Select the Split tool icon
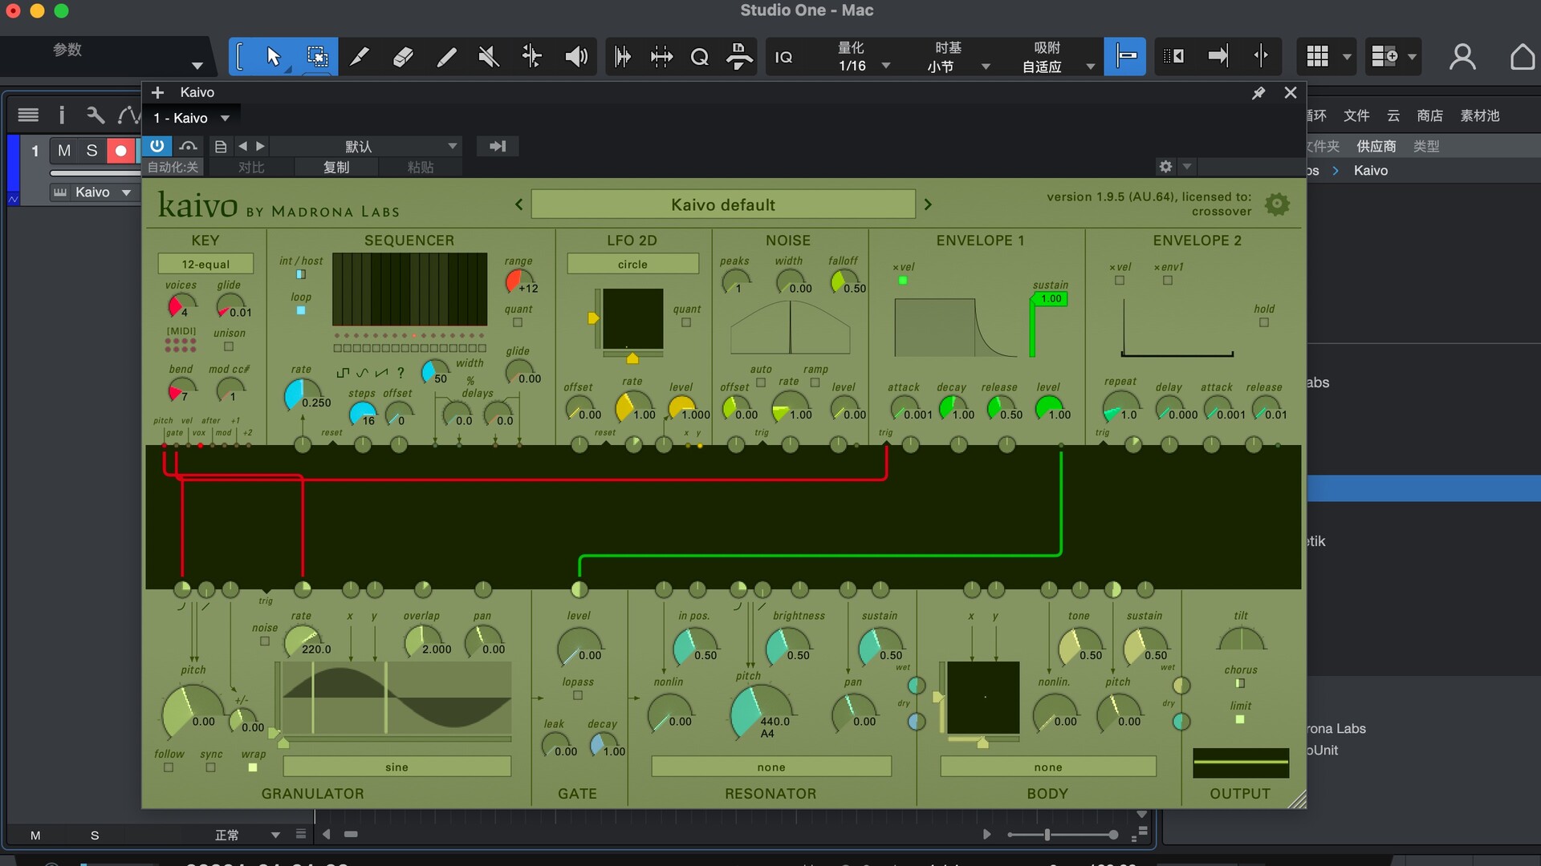 [360, 57]
